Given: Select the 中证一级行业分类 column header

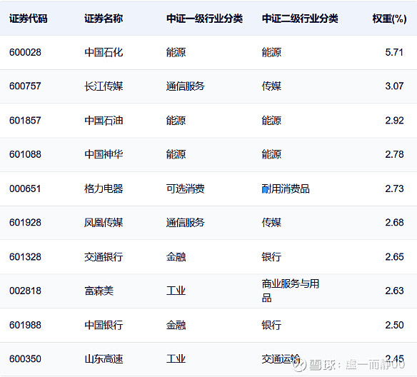Looking at the screenshot, I should pyautogui.click(x=204, y=19).
